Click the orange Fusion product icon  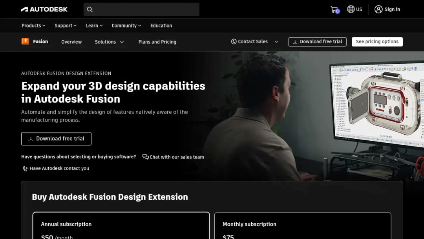[25, 41]
